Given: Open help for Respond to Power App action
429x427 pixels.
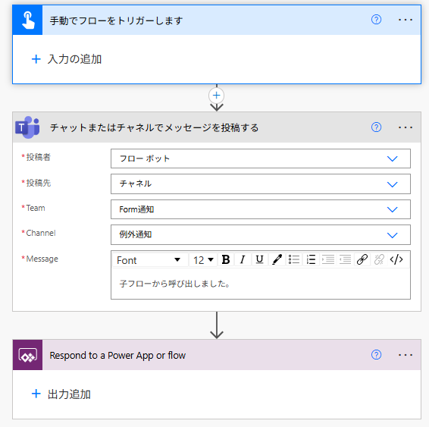Looking at the screenshot, I should 376,355.
